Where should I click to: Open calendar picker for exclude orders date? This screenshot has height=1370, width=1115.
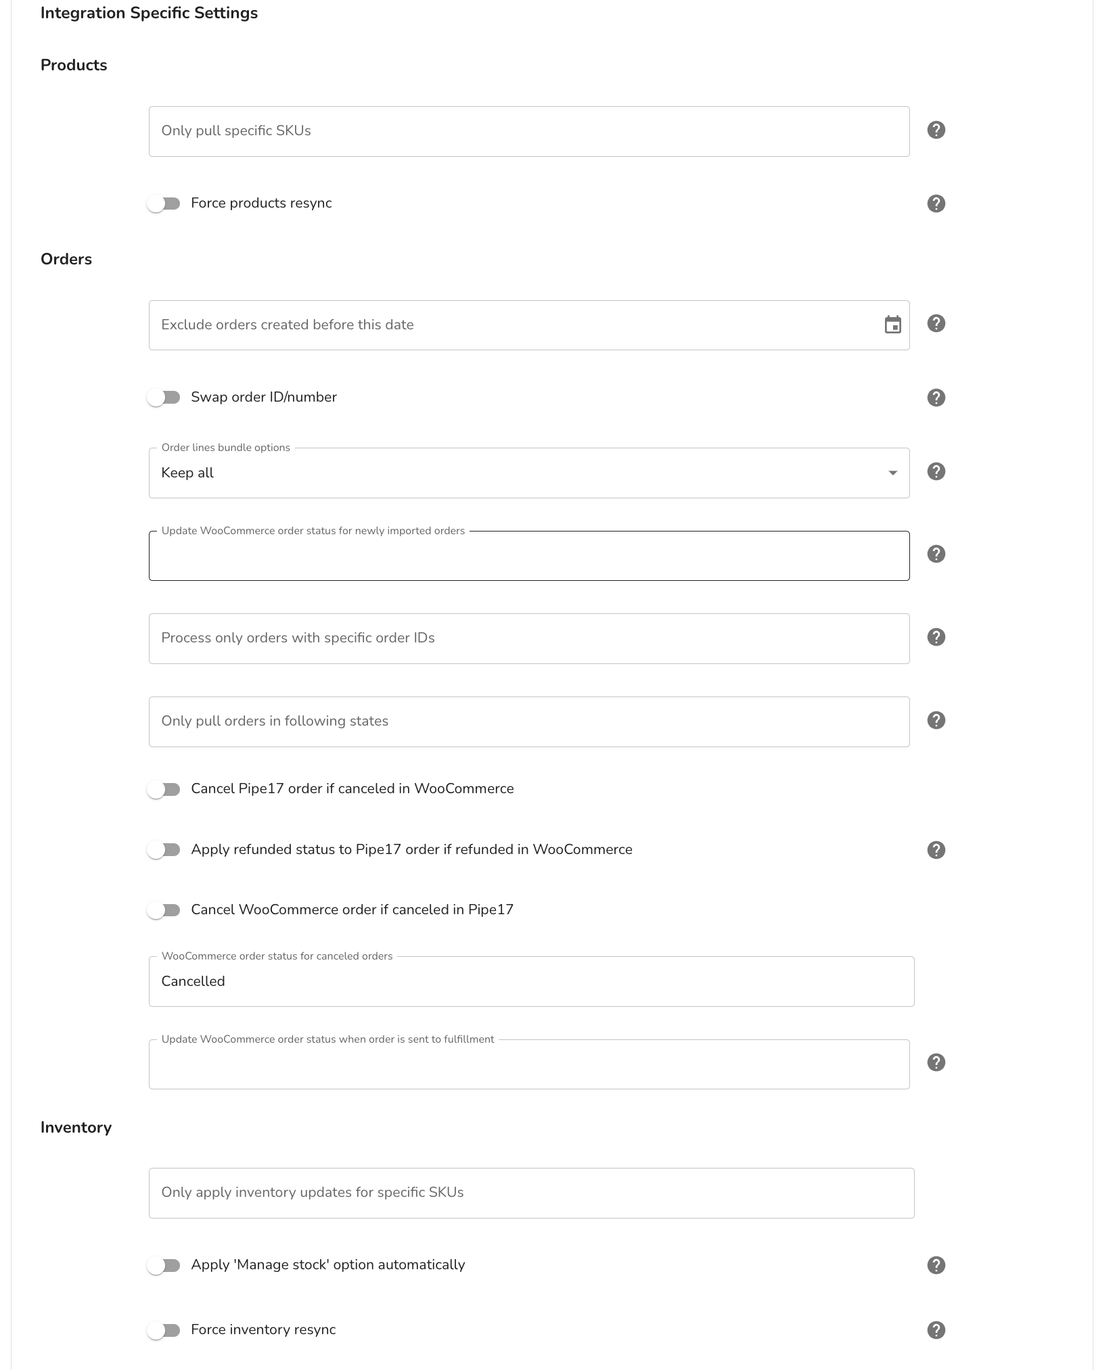point(892,325)
